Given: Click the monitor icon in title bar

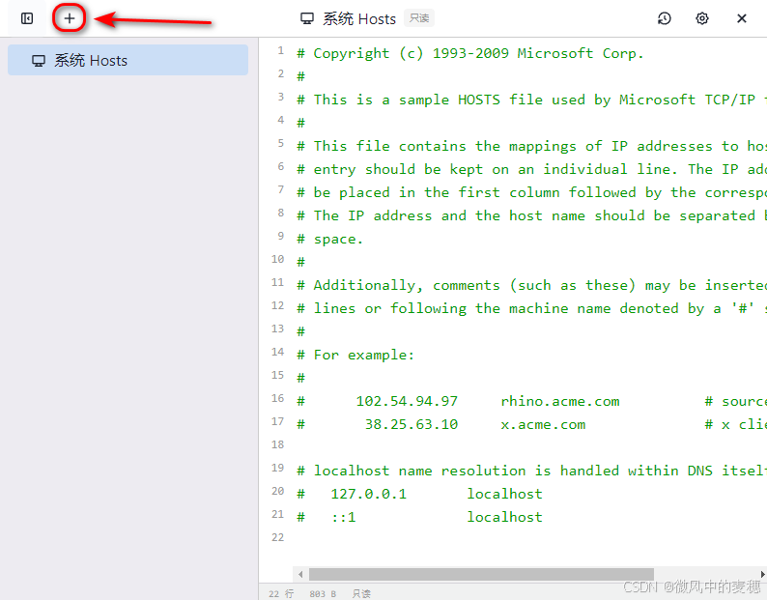Looking at the screenshot, I should click(307, 18).
